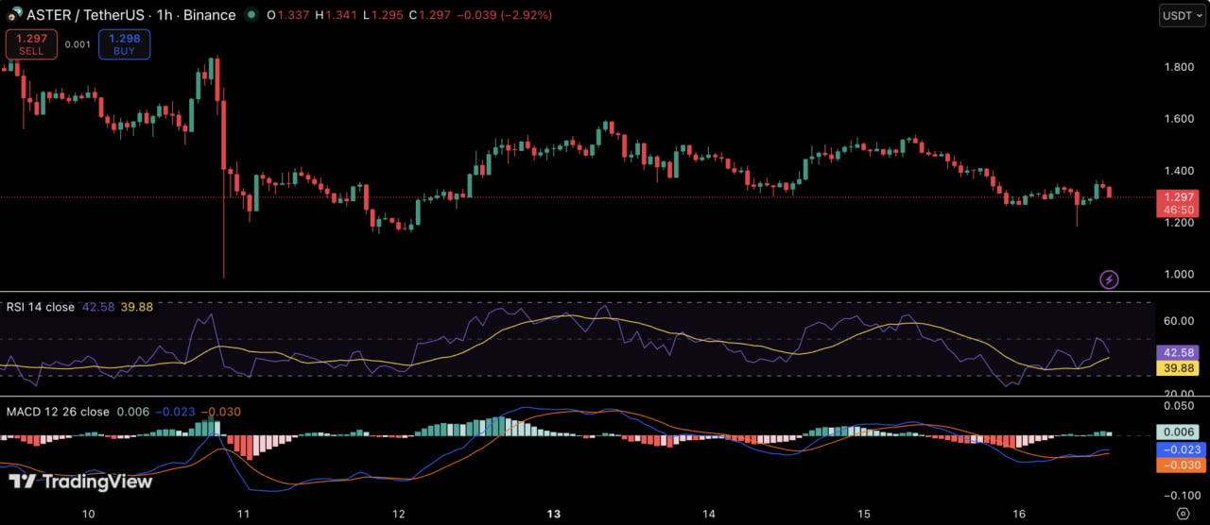Click the TradingView logo

[80, 482]
